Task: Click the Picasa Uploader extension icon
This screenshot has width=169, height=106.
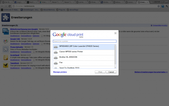Action: click(6, 49)
